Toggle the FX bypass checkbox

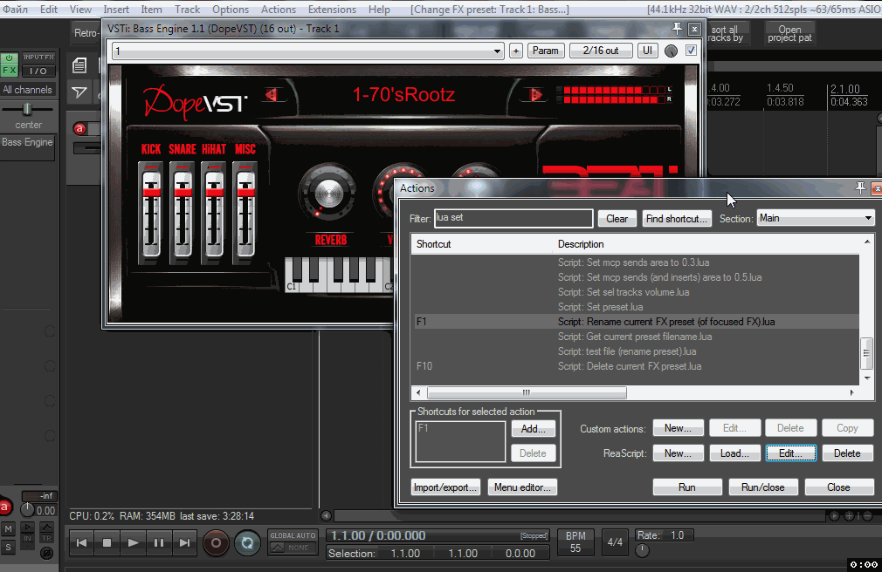pos(691,51)
